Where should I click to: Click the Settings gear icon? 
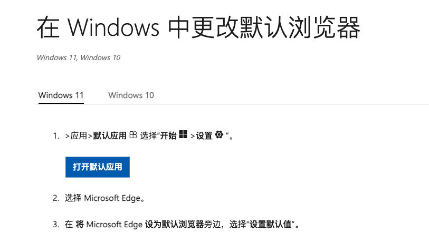point(219,134)
